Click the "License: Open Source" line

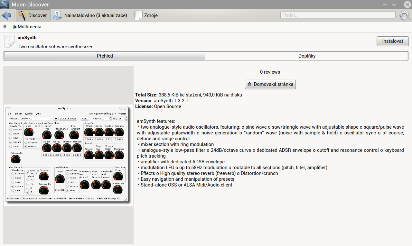pos(158,106)
